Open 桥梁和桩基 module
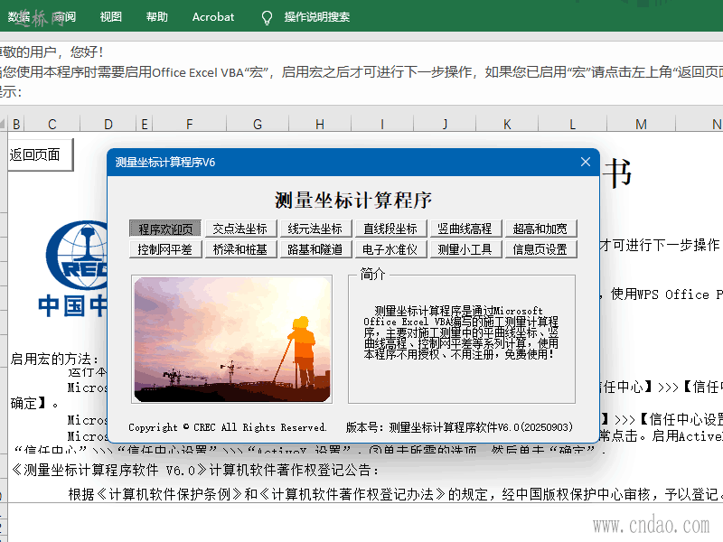The width and height of the screenshot is (723, 542). coord(240,249)
